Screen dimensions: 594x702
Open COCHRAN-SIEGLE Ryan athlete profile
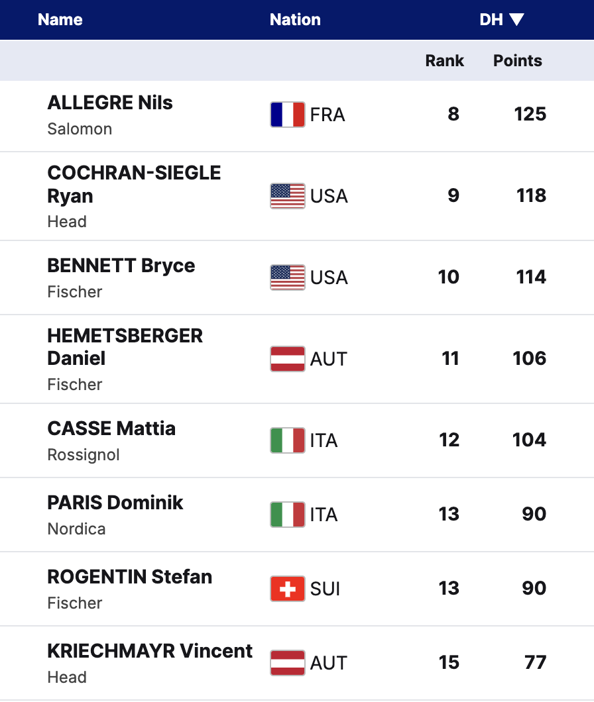click(x=134, y=184)
